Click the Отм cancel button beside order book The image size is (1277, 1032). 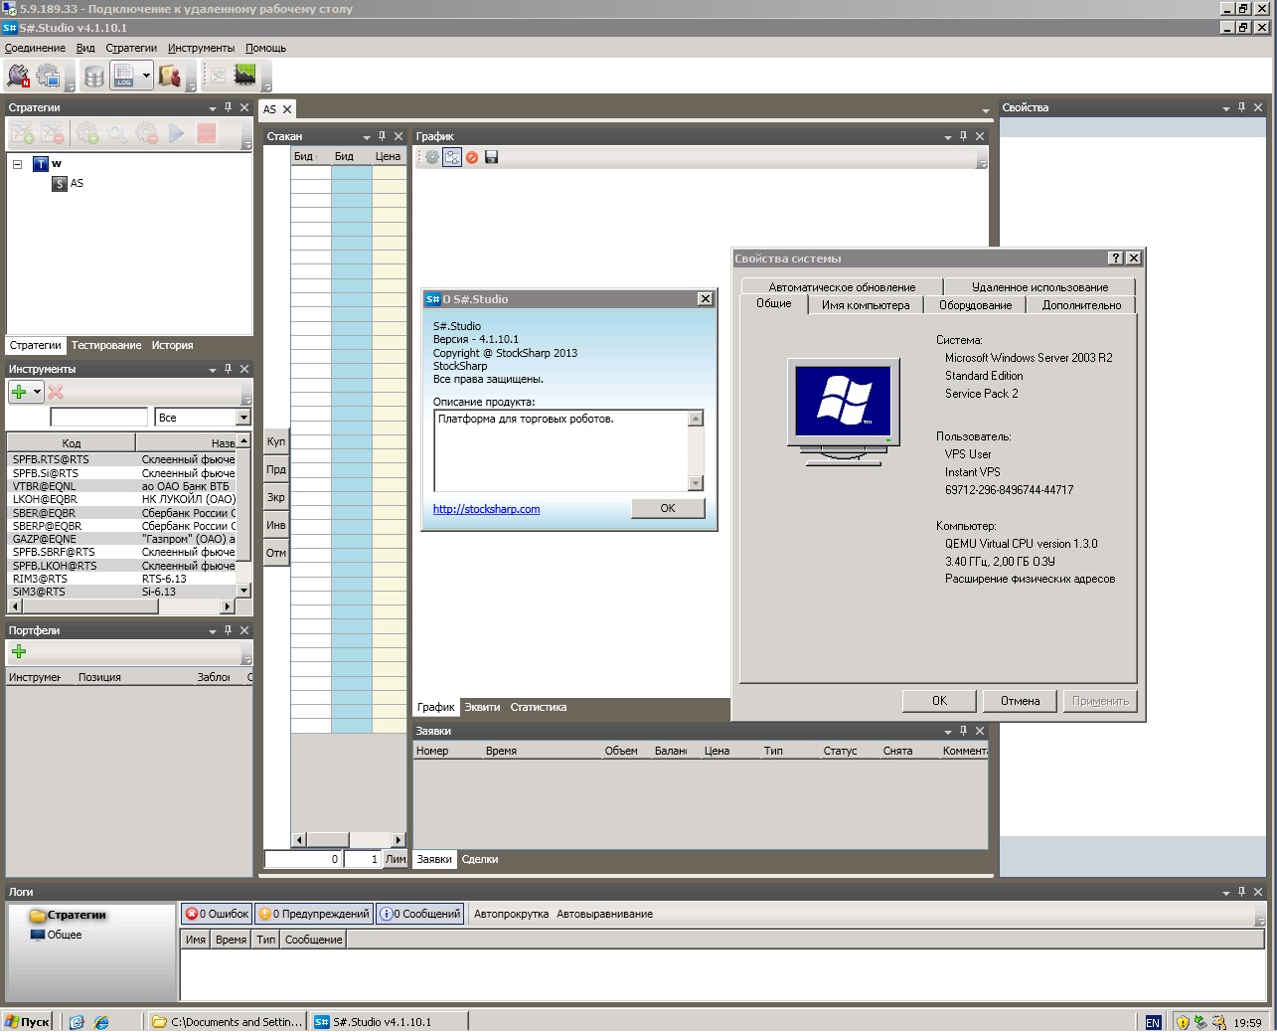tap(276, 553)
